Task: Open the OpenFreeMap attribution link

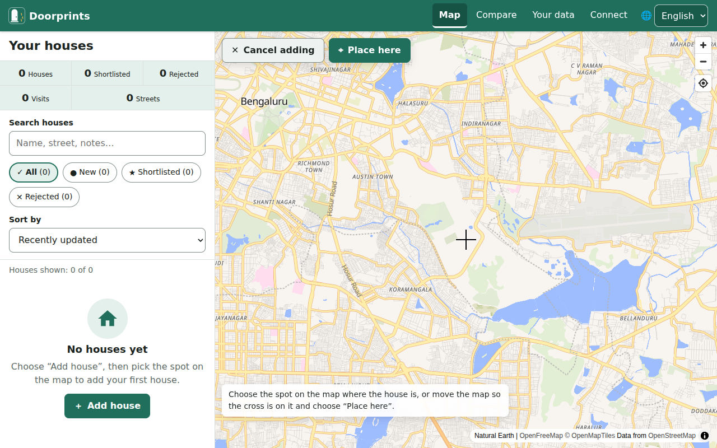Action: 541,436
